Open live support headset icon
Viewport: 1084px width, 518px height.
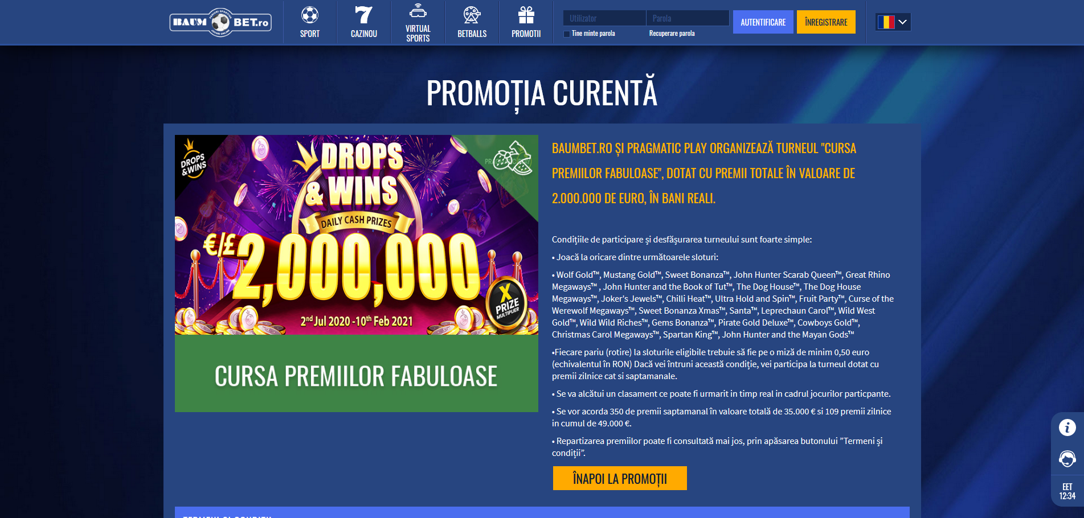pyautogui.click(x=1067, y=458)
